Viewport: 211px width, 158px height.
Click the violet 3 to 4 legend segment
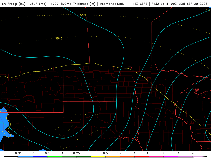pyautogui.click(x=185, y=157)
